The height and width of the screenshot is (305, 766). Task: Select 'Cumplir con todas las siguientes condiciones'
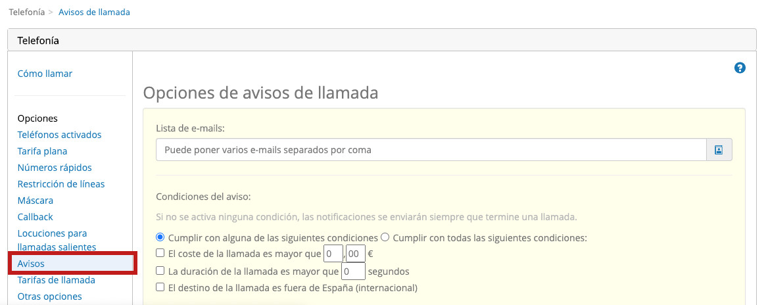pos(385,237)
